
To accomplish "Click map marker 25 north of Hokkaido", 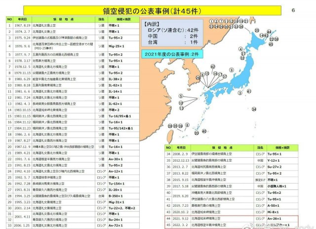I will 257,30.
